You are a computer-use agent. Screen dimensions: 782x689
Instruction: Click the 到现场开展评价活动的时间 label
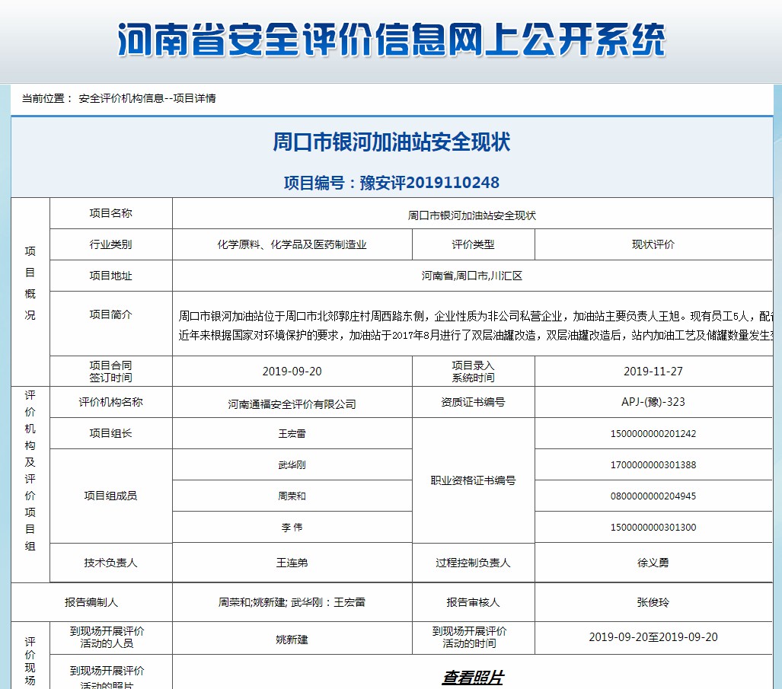point(469,637)
